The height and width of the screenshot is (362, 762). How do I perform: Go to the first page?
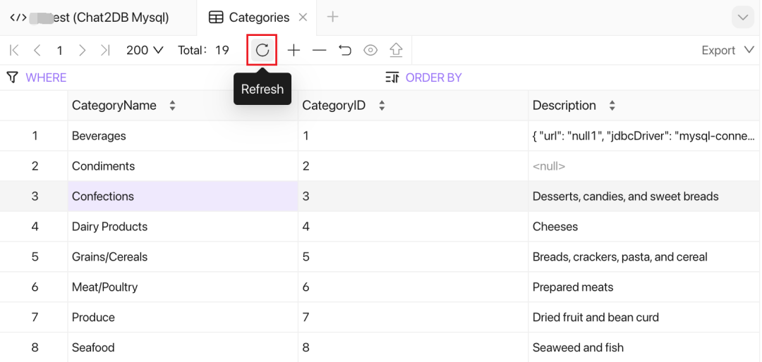pos(14,50)
